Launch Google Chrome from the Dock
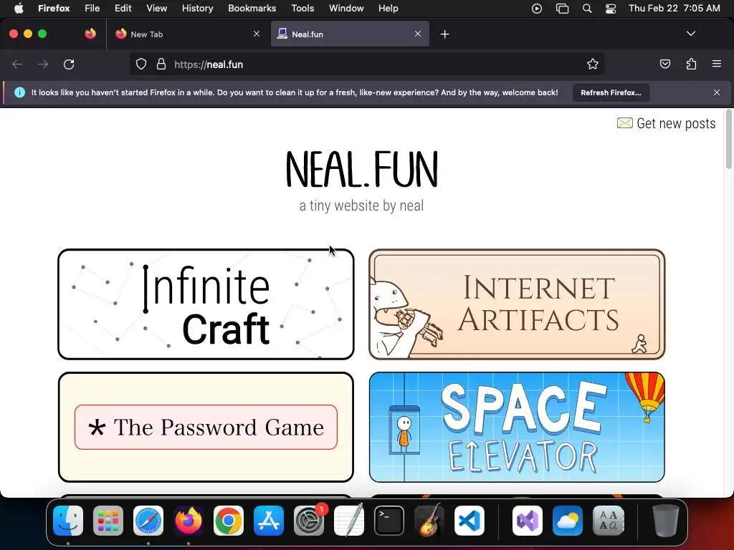Screen dimensions: 734x550 pyautogui.click(x=229, y=521)
